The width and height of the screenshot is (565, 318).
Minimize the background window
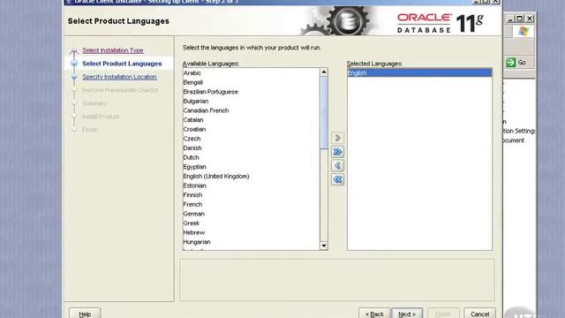[x=510, y=19]
